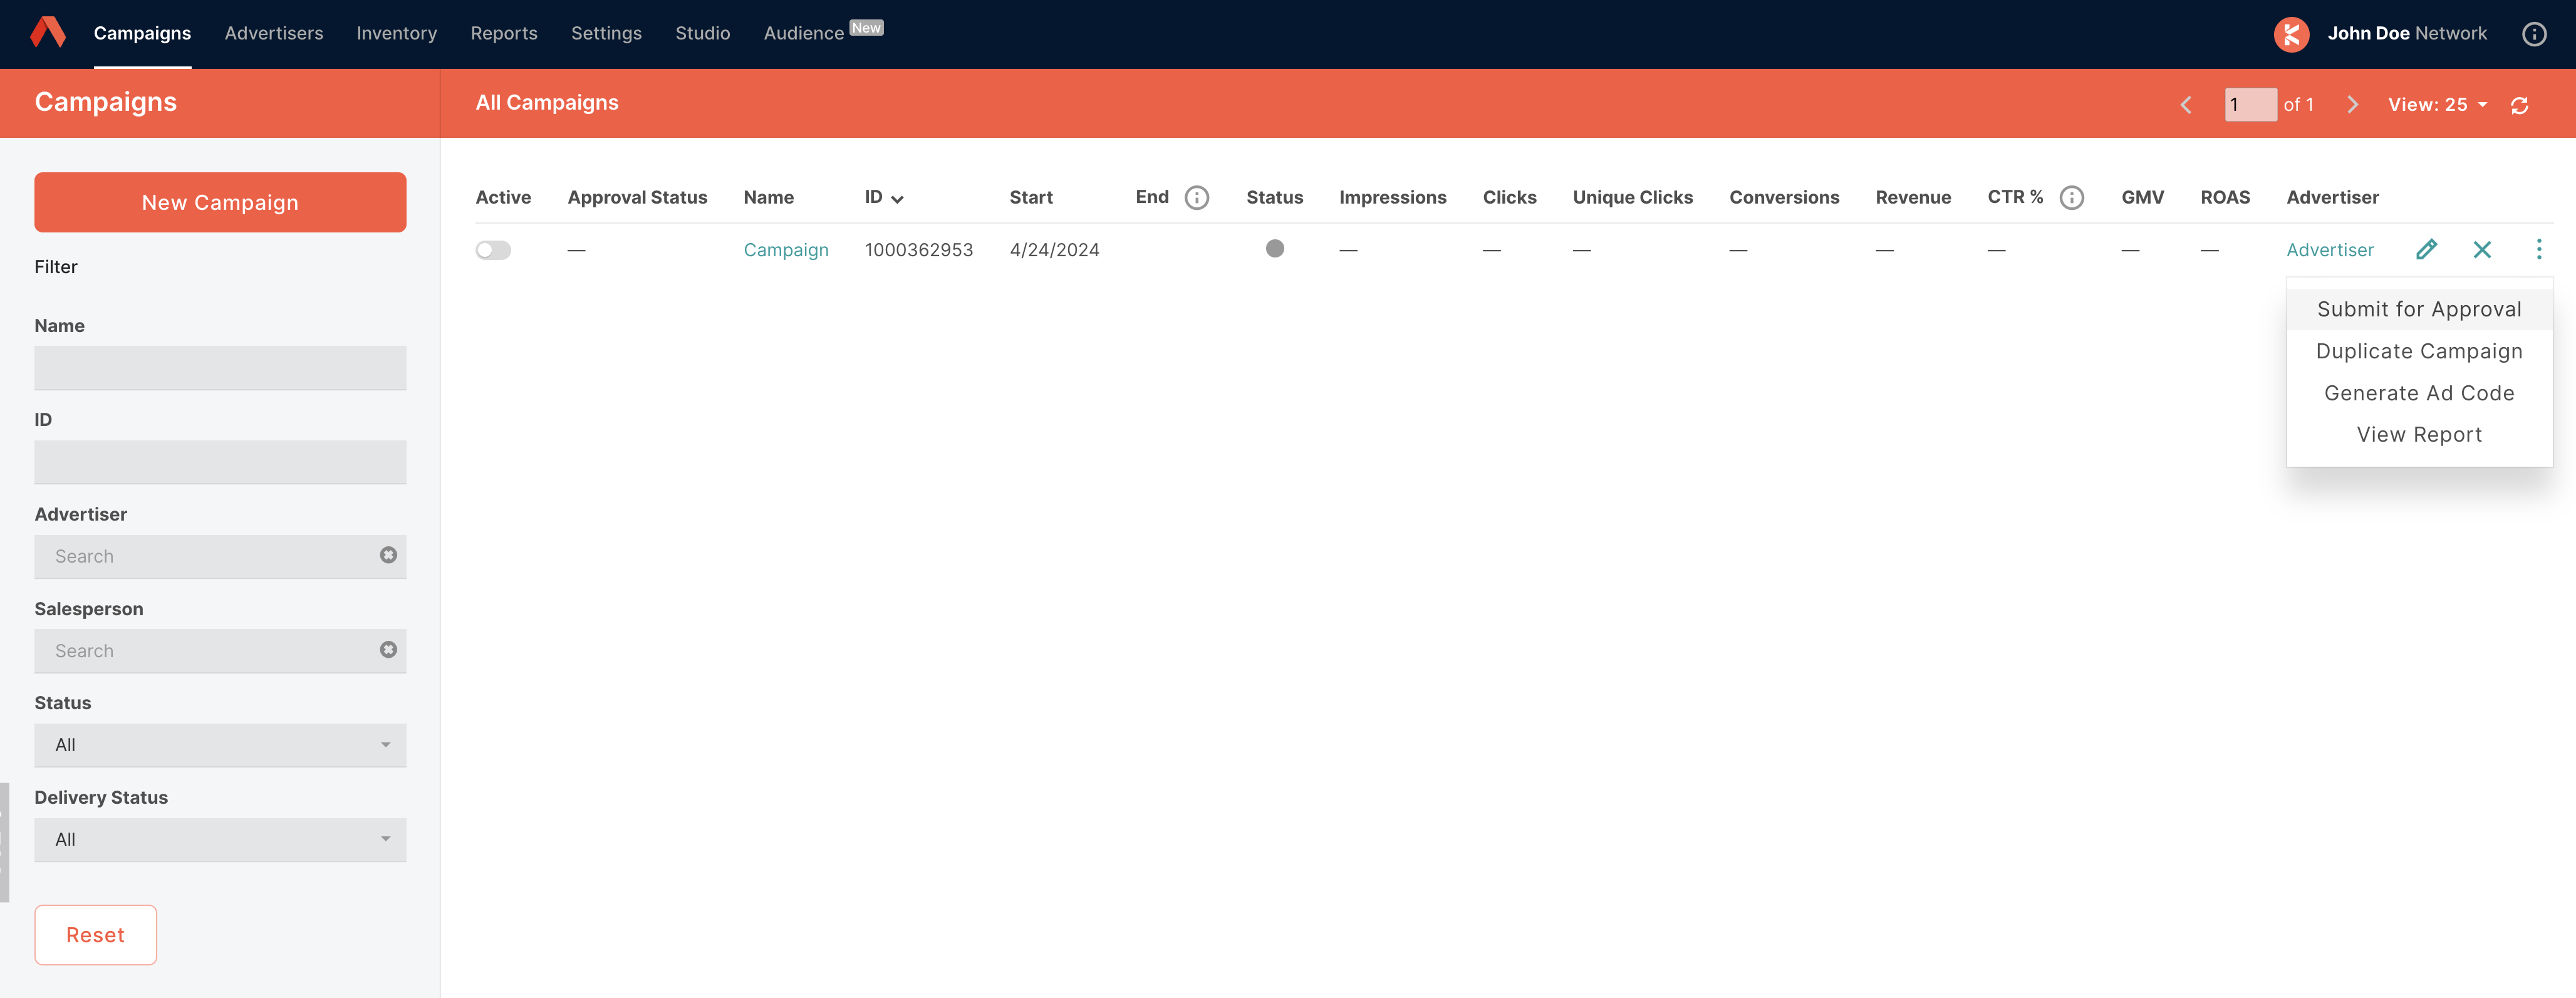Click the info icon next to CTR % column
The height and width of the screenshot is (998, 2576).
2072,197
